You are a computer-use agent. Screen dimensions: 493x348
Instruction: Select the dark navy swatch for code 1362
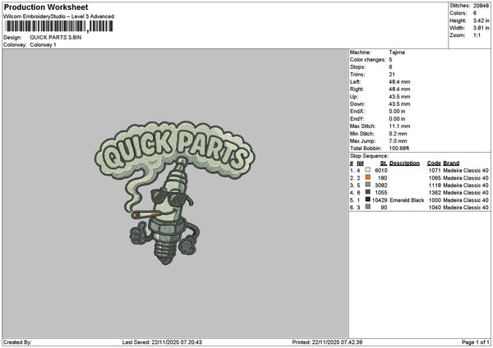click(x=367, y=192)
